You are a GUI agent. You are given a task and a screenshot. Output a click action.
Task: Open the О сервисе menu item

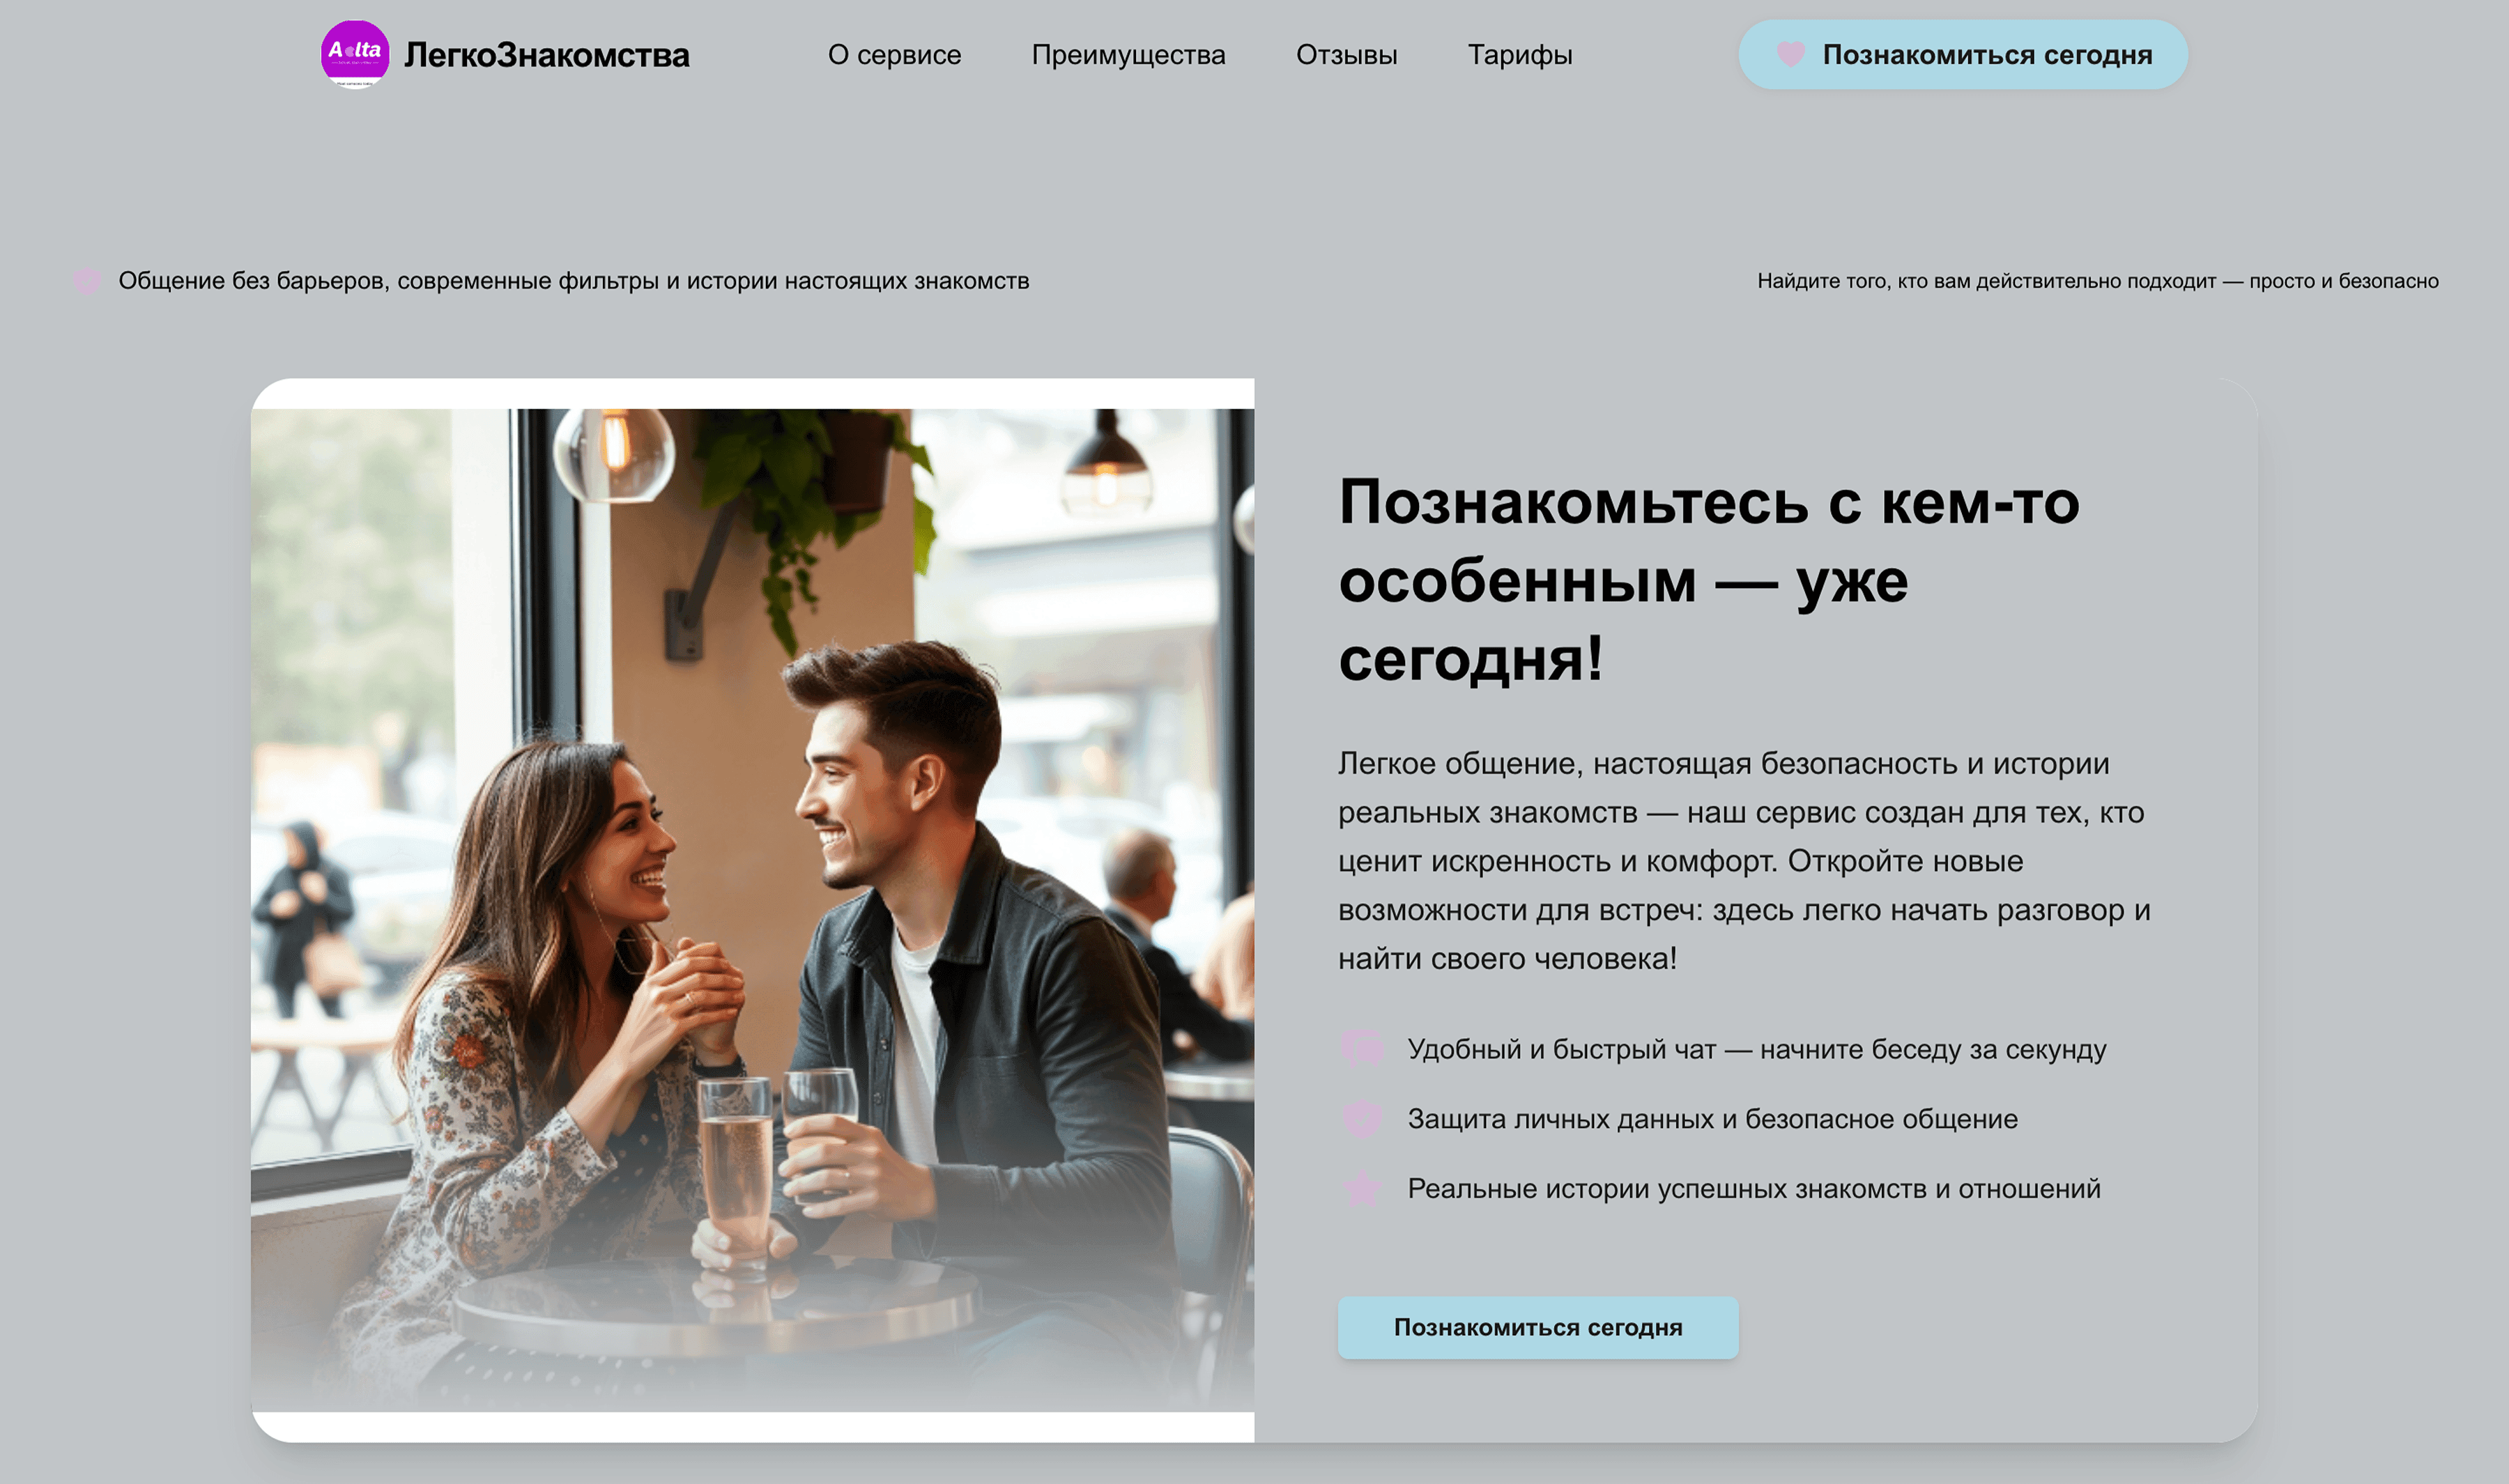tap(894, 55)
